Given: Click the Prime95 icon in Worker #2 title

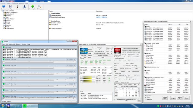Looking at the screenshot, I should click(x=4, y=59).
